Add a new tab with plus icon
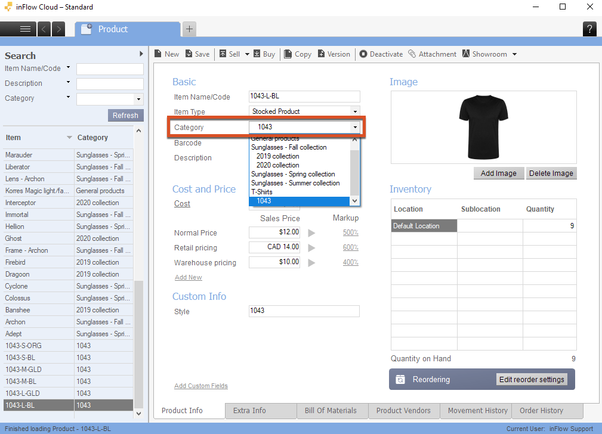The width and height of the screenshot is (602, 434). 189,29
